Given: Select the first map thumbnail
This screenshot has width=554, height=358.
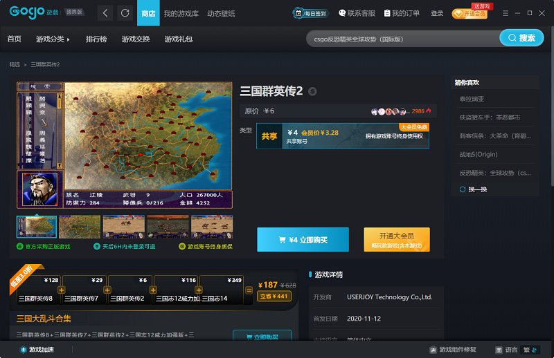Looking at the screenshot, I should 37,227.
